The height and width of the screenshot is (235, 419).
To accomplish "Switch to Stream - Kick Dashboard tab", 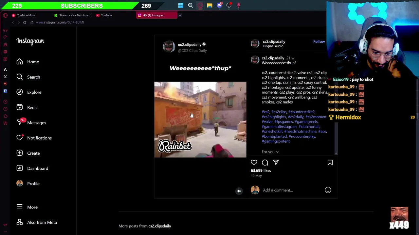I will (72, 15).
